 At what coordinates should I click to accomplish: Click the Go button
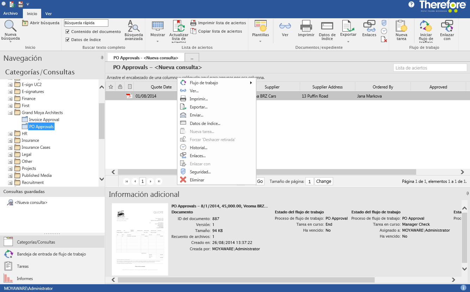click(x=260, y=181)
